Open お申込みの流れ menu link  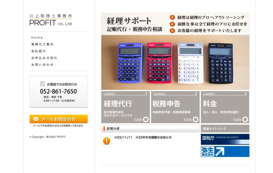coord(44,58)
